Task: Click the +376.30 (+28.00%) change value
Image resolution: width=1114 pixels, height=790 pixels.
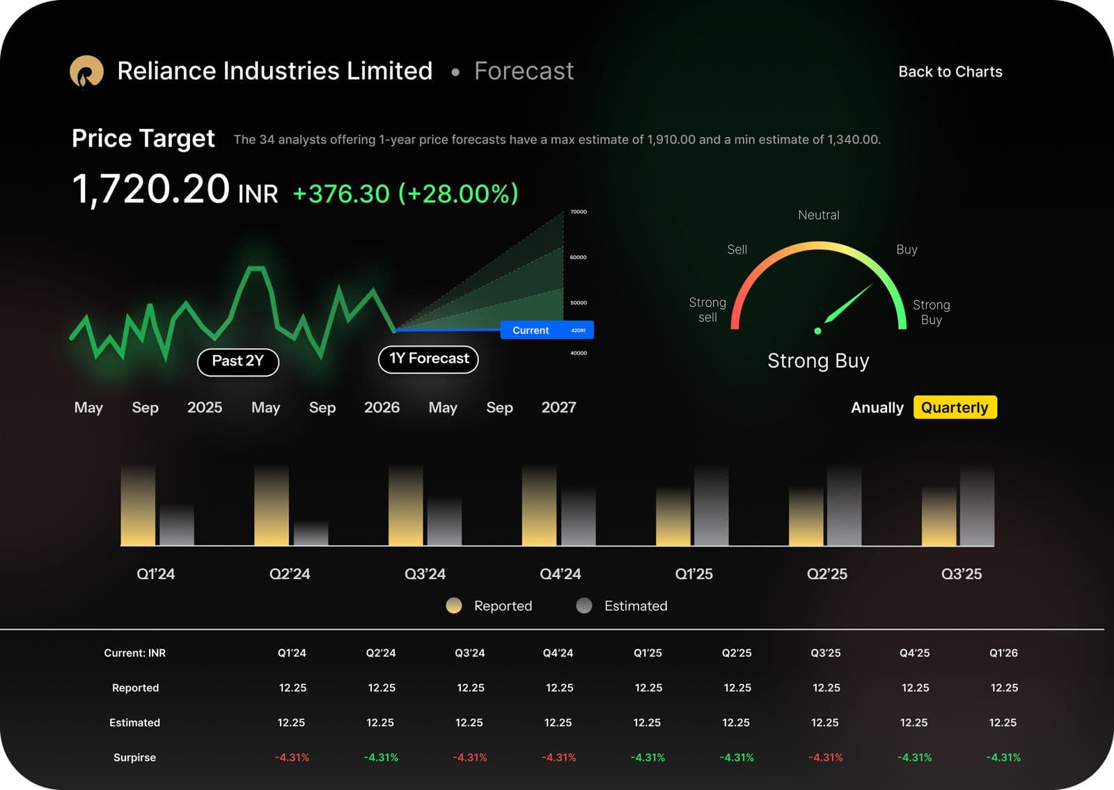Action: pos(406,193)
